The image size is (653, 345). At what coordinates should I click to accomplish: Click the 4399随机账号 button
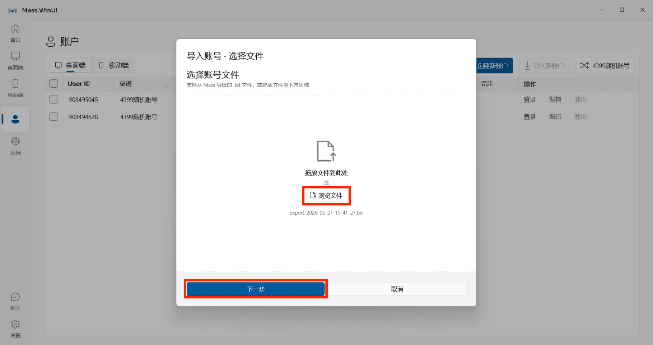pos(605,66)
